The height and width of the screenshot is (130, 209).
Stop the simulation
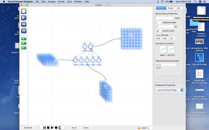48,128
